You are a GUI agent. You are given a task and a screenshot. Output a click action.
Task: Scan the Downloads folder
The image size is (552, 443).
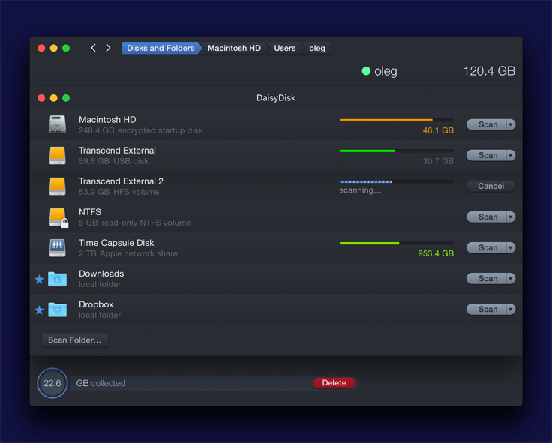point(486,278)
